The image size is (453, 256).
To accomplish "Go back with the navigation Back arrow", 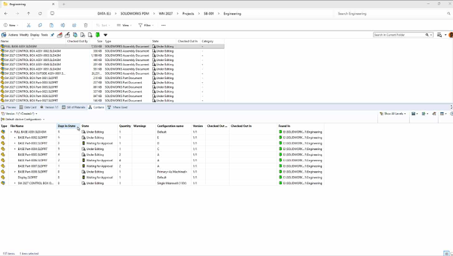I will click(x=6, y=14).
